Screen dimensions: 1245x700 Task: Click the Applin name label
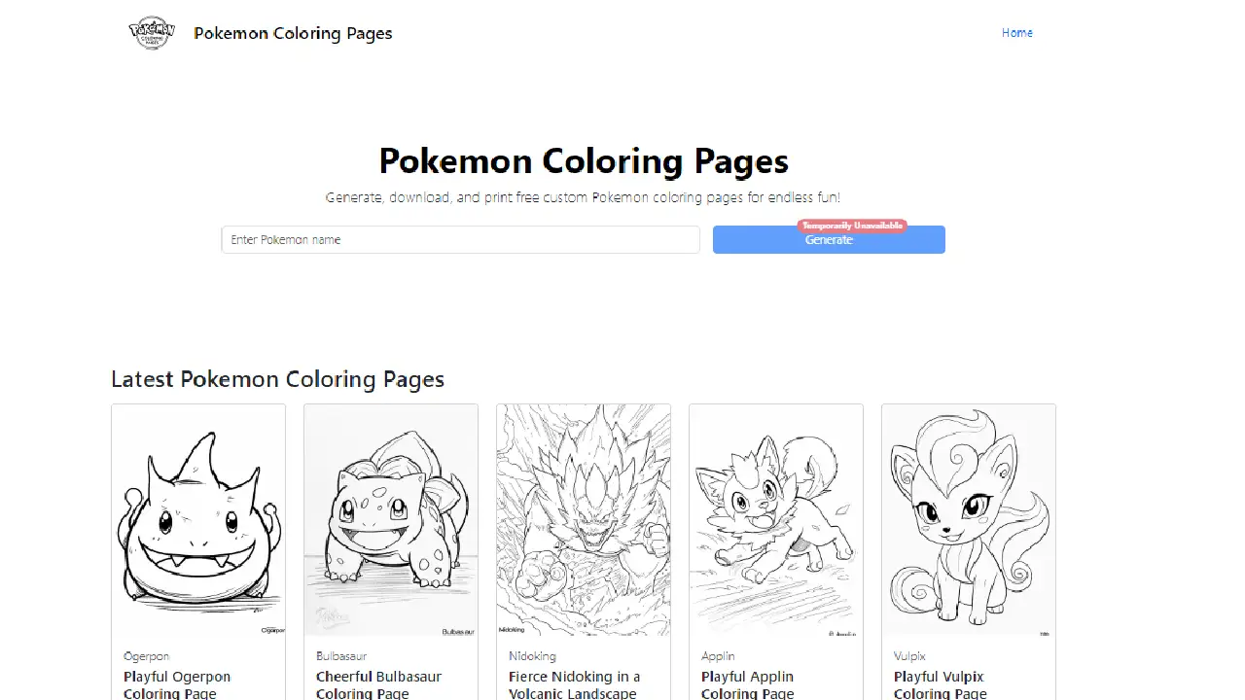tap(718, 656)
